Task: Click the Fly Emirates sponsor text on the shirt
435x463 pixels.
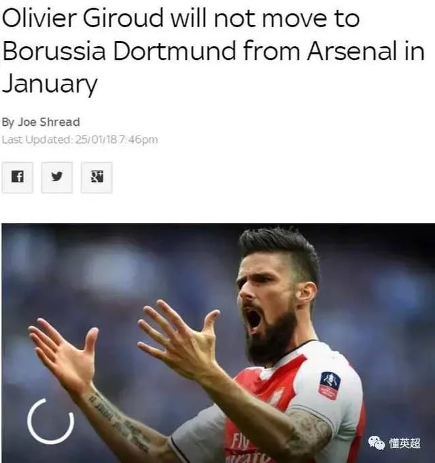Action: tap(246, 449)
